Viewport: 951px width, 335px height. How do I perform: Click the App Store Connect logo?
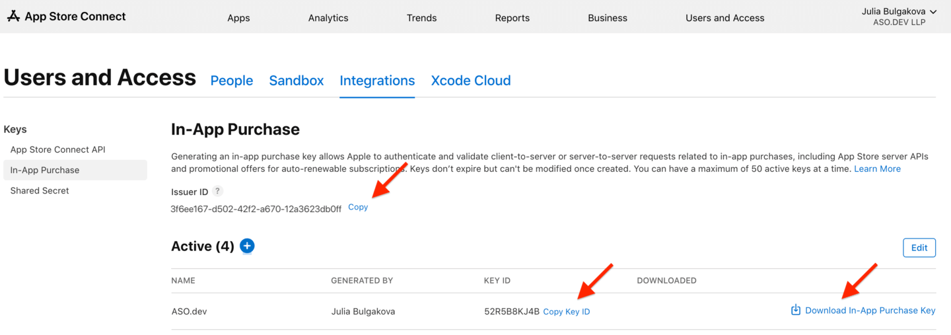pos(66,17)
